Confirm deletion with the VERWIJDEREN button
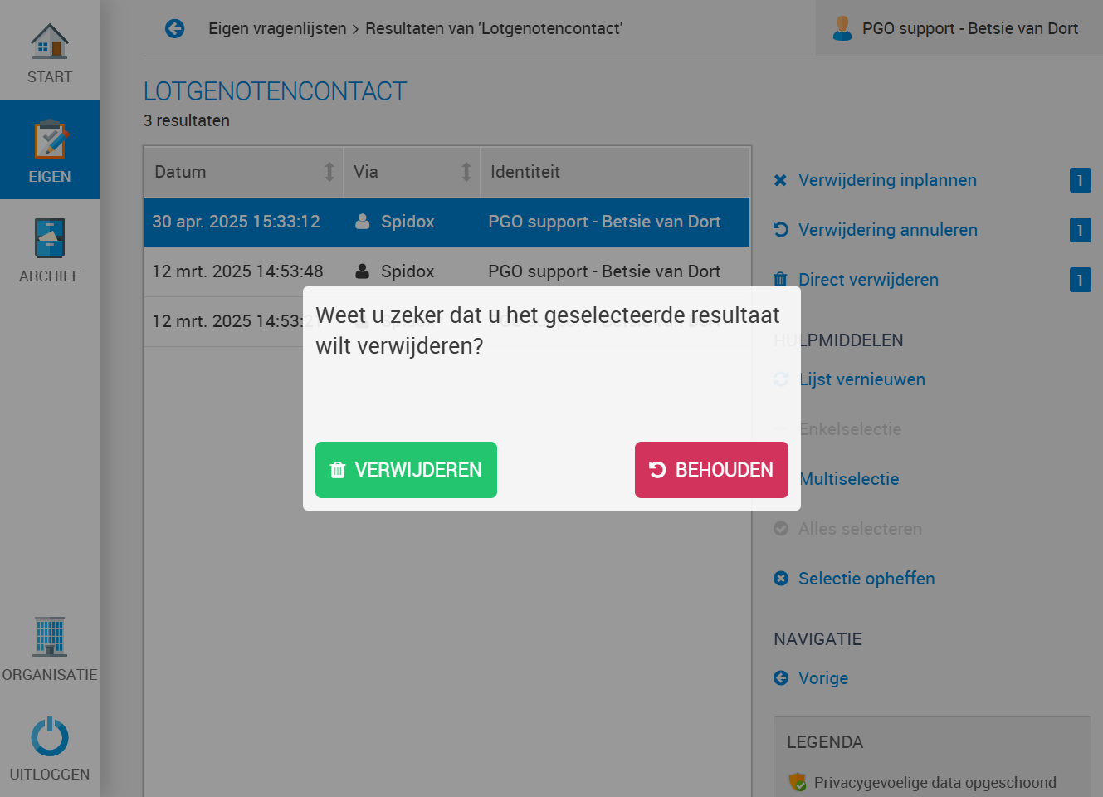The height and width of the screenshot is (797, 1103). pos(406,470)
